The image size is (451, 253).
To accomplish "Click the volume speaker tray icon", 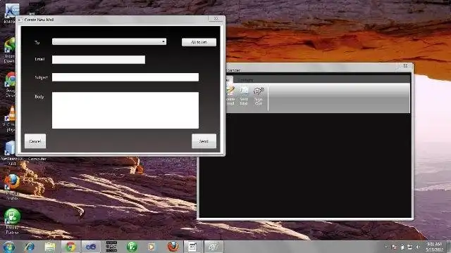I will [418, 247].
